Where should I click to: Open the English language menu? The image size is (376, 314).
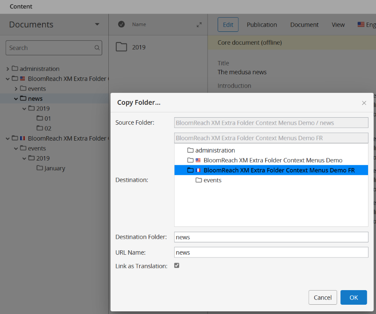click(x=367, y=24)
